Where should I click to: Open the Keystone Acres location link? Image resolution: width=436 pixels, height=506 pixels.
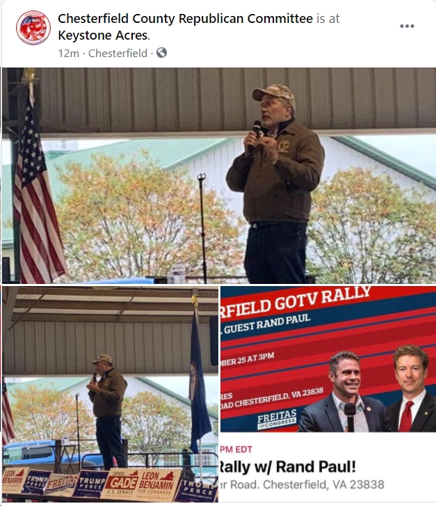point(103,35)
